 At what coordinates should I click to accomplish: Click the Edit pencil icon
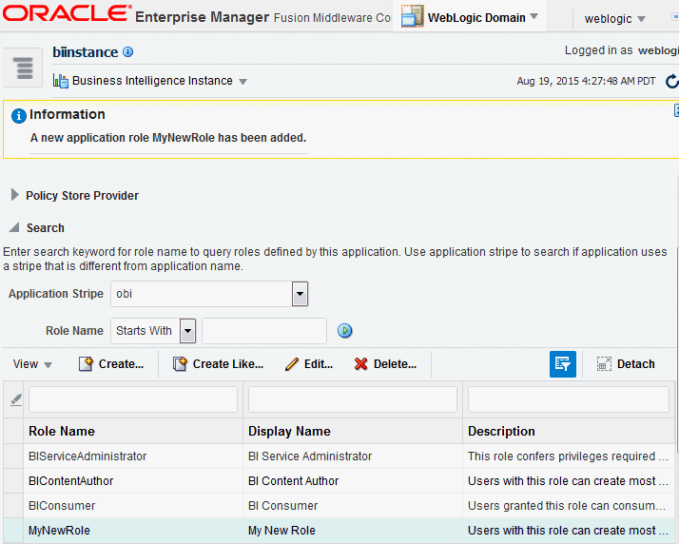(x=292, y=364)
